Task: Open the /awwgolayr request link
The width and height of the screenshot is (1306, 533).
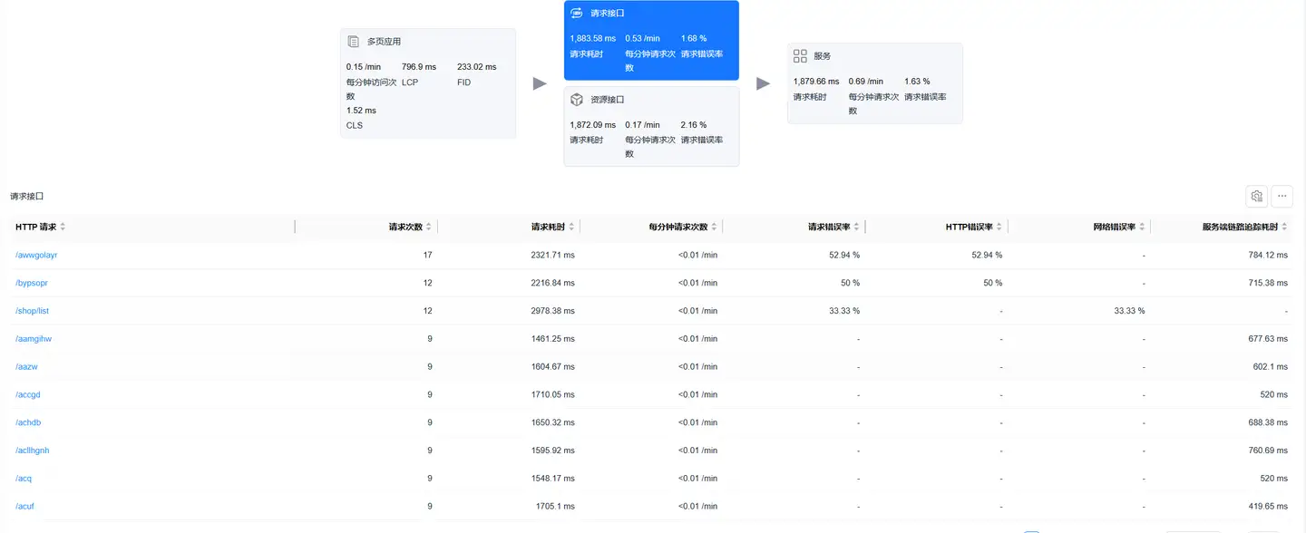Action: 36,255
